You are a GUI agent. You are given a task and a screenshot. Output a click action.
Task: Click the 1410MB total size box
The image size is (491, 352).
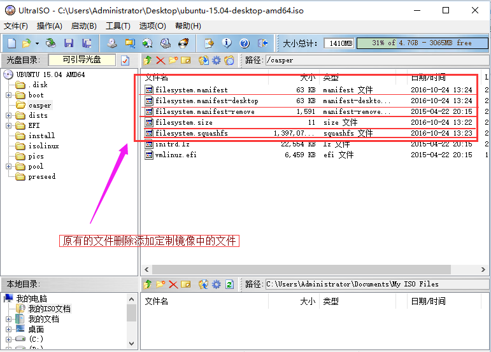pyautogui.click(x=339, y=43)
